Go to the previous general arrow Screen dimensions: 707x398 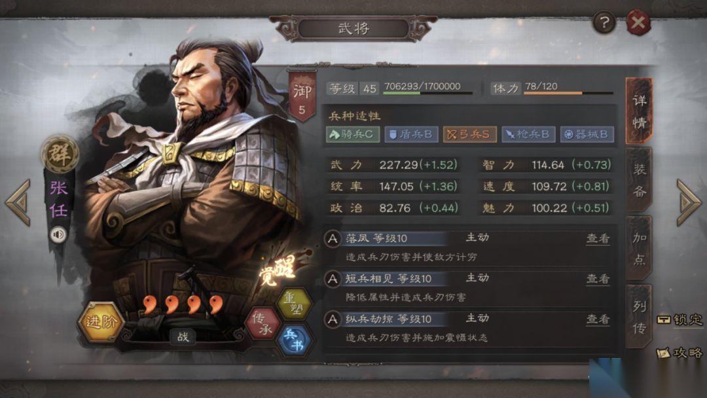(18, 202)
